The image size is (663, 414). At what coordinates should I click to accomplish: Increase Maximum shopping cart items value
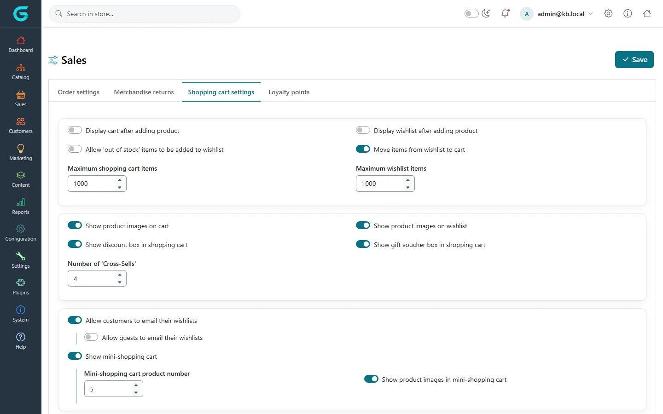point(120,180)
